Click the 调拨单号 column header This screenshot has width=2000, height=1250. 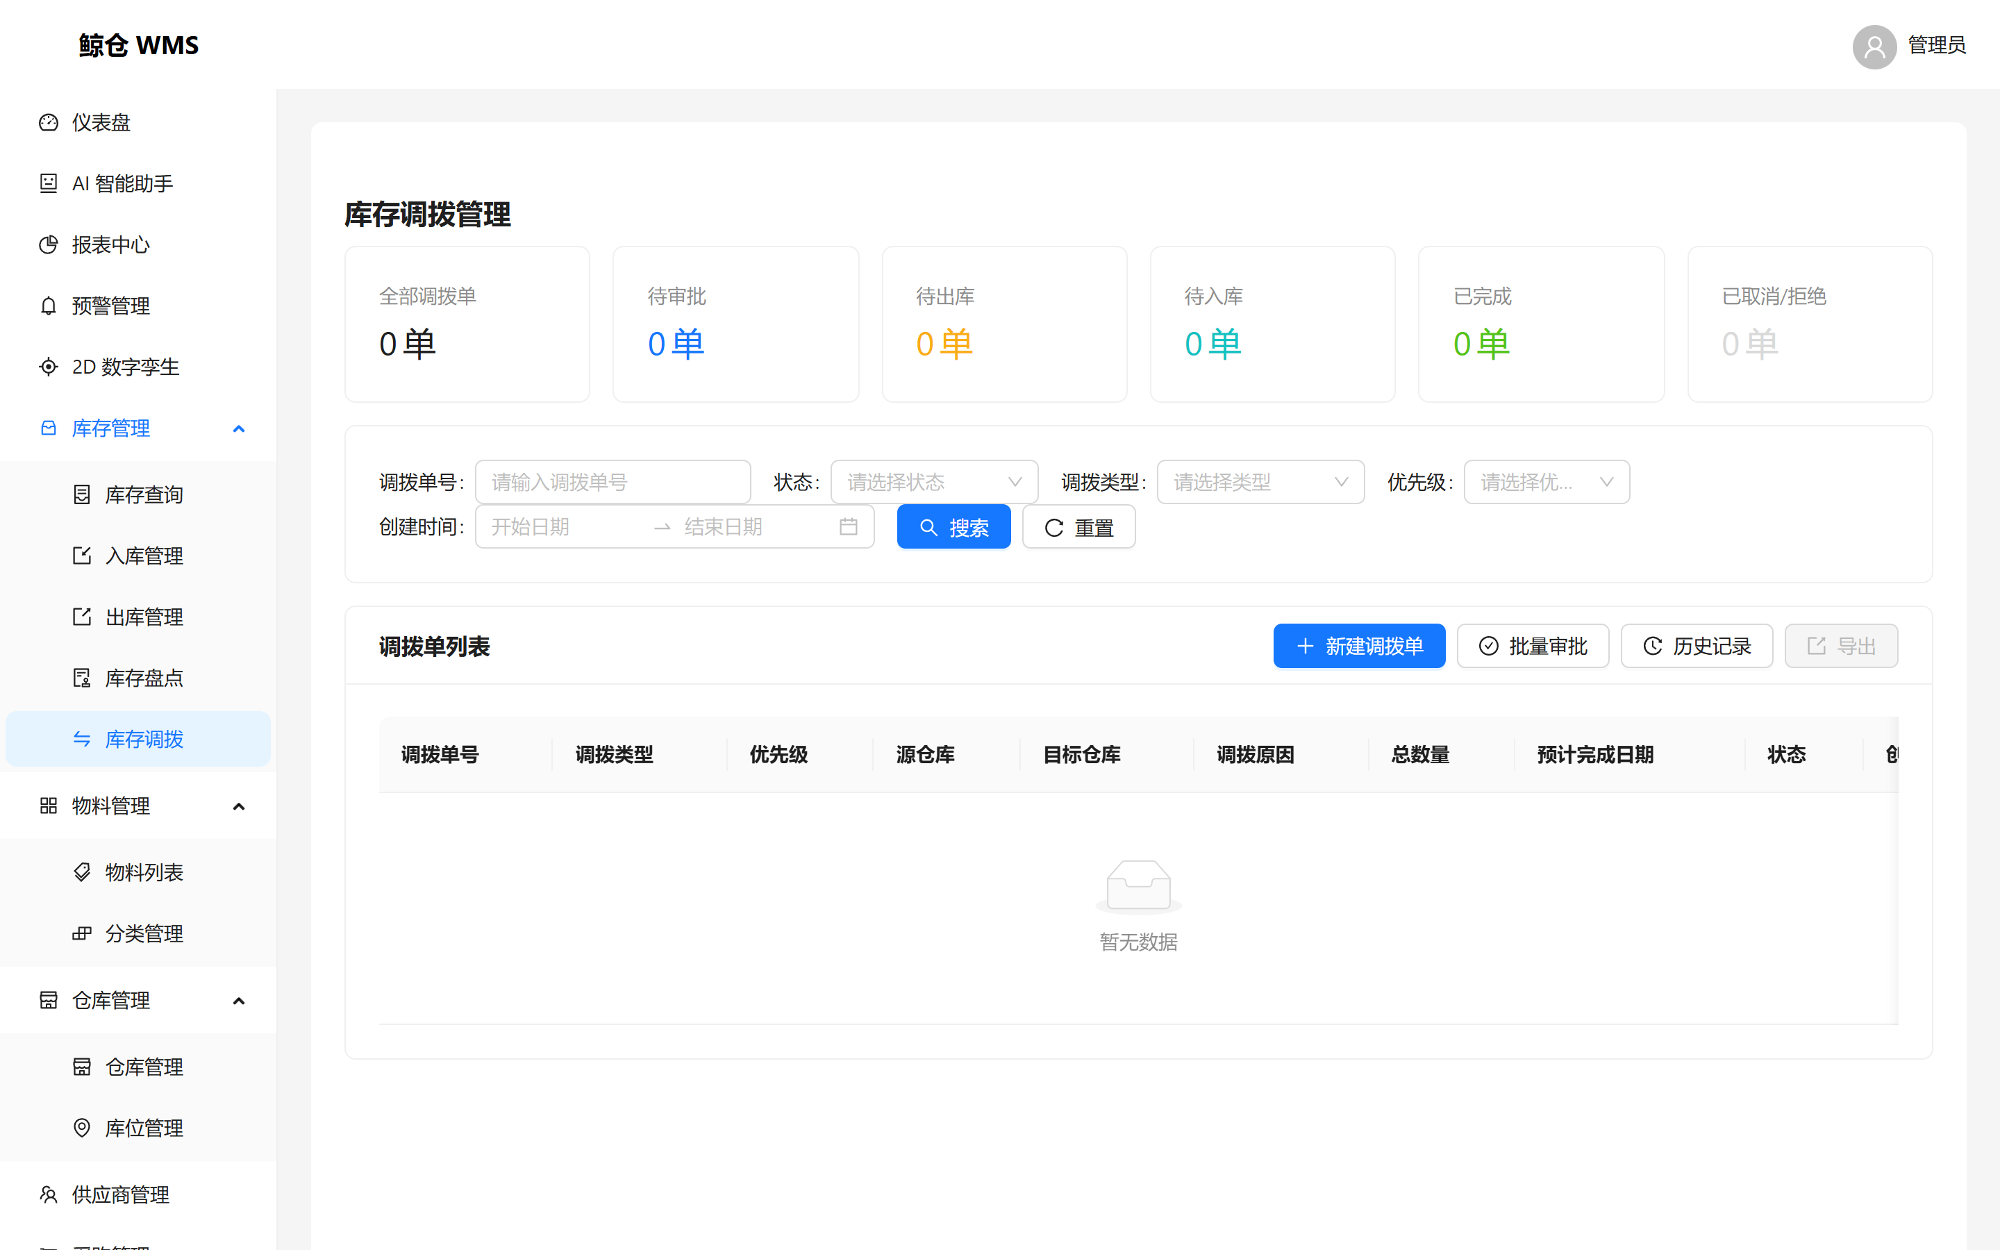tap(465, 754)
